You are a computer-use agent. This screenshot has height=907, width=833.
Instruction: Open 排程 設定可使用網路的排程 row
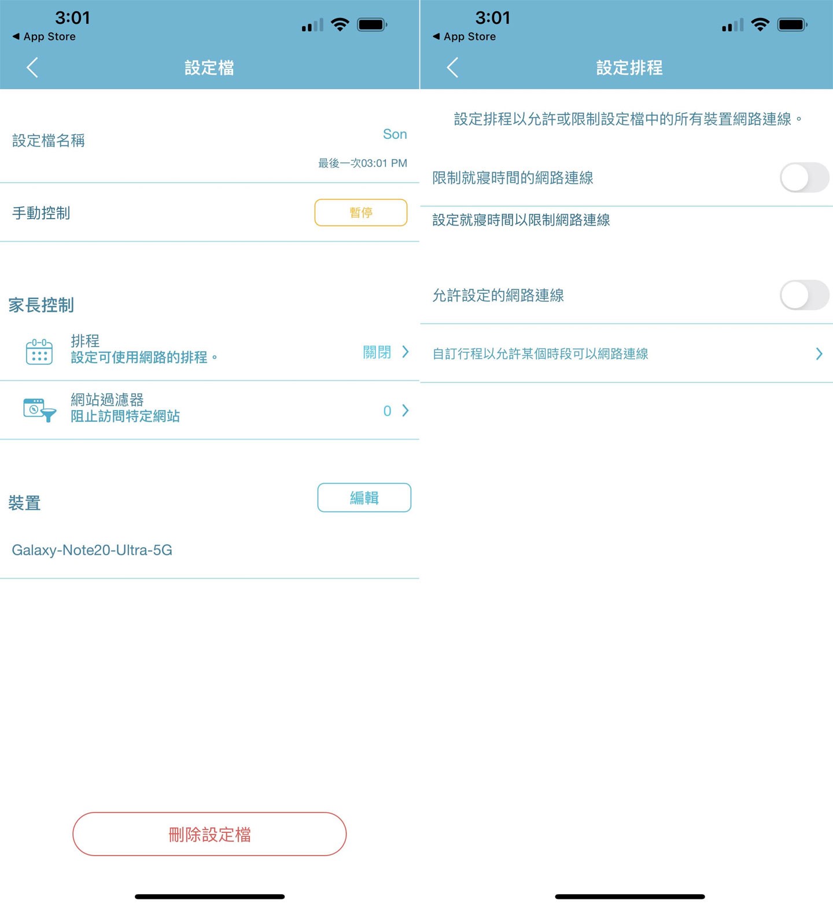point(209,352)
